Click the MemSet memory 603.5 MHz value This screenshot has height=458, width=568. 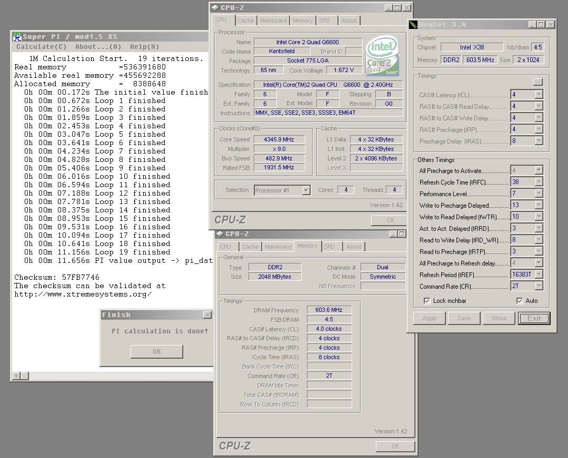(480, 60)
